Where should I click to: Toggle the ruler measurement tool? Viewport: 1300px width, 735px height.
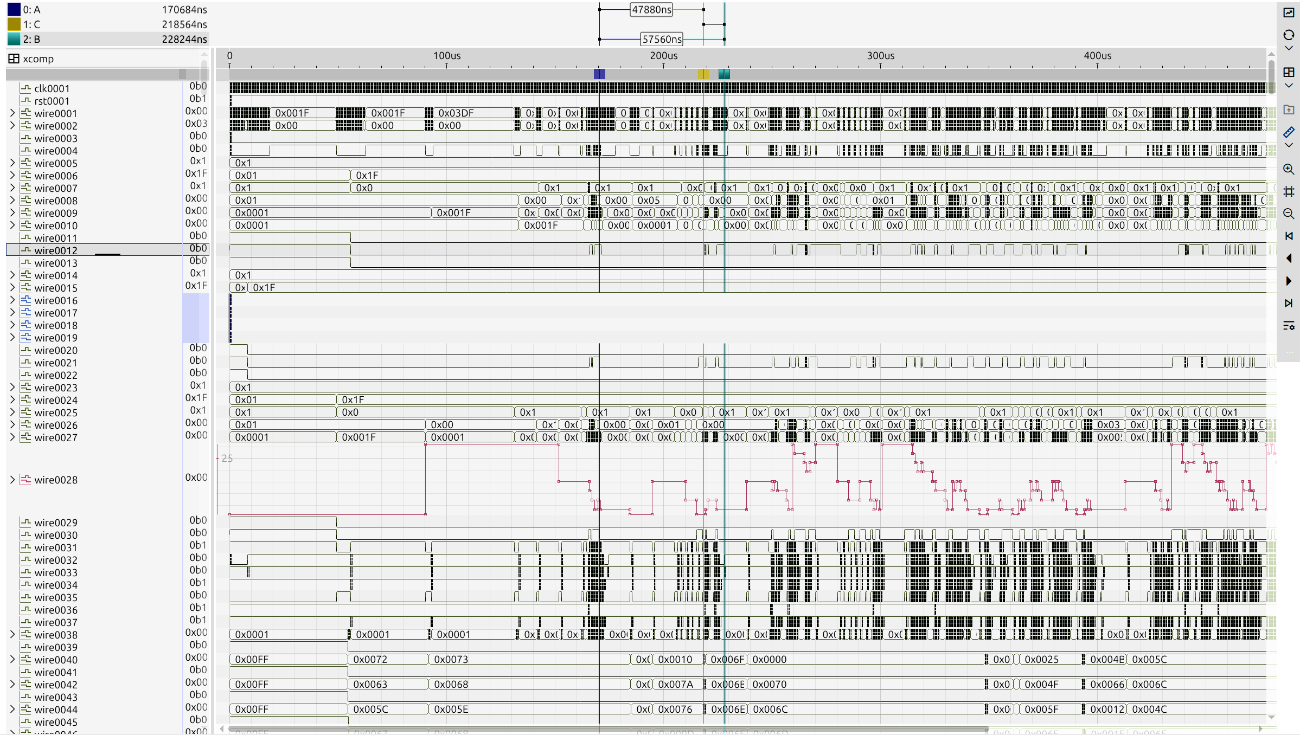click(1289, 132)
